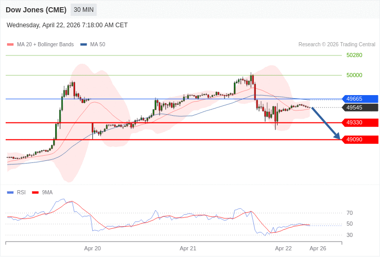This screenshot has height=257, width=380.
Task: Click the dark 49545 current price tag
Action: pyautogui.click(x=360, y=107)
